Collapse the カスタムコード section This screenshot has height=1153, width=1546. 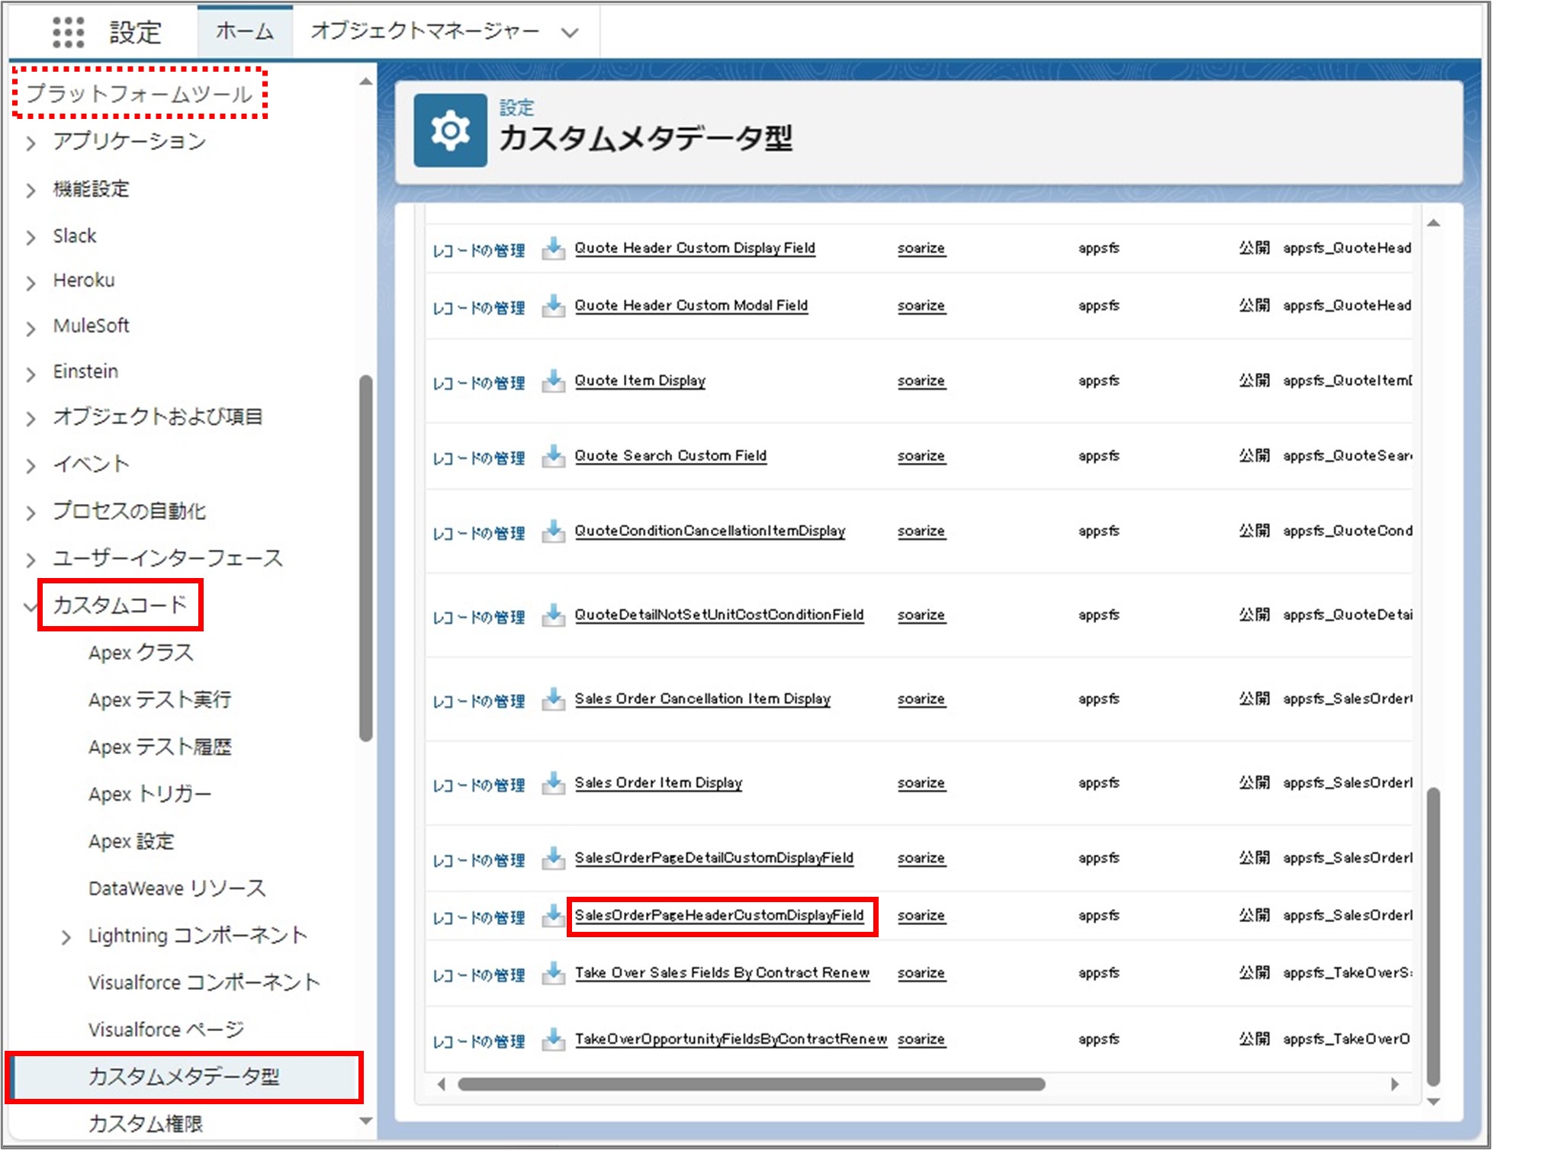31,607
